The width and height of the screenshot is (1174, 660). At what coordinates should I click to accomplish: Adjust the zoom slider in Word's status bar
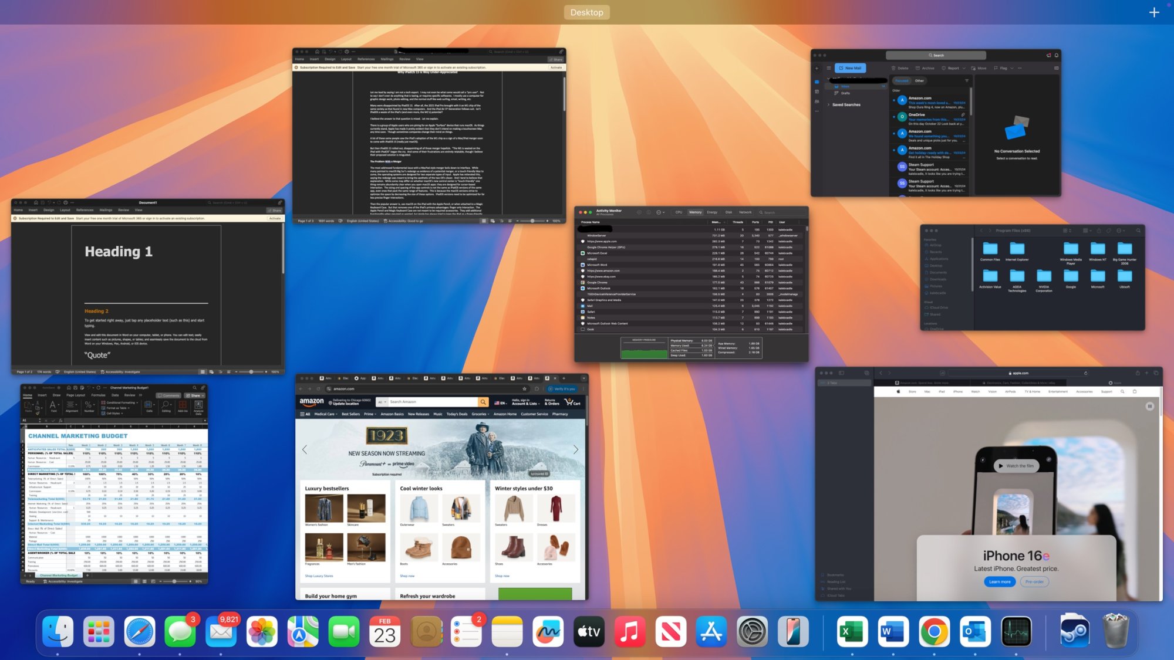click(x=251, y=371)
